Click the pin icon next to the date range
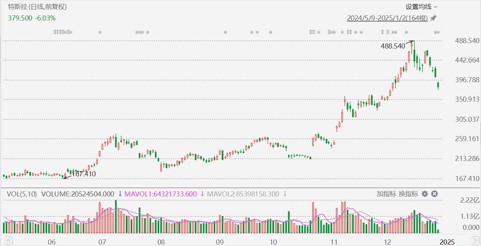This screenshot has height=246, width=481. point(433,18)
